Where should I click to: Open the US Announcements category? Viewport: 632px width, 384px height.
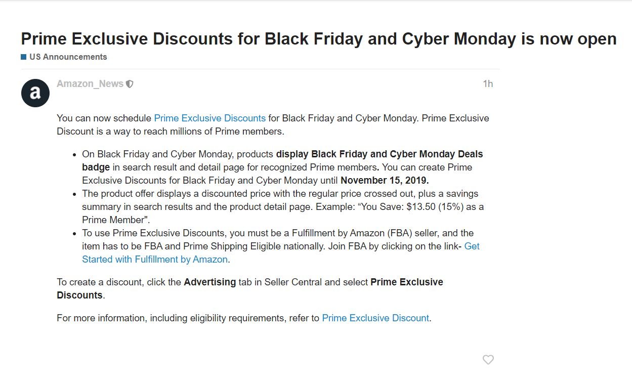coord(68,57)
